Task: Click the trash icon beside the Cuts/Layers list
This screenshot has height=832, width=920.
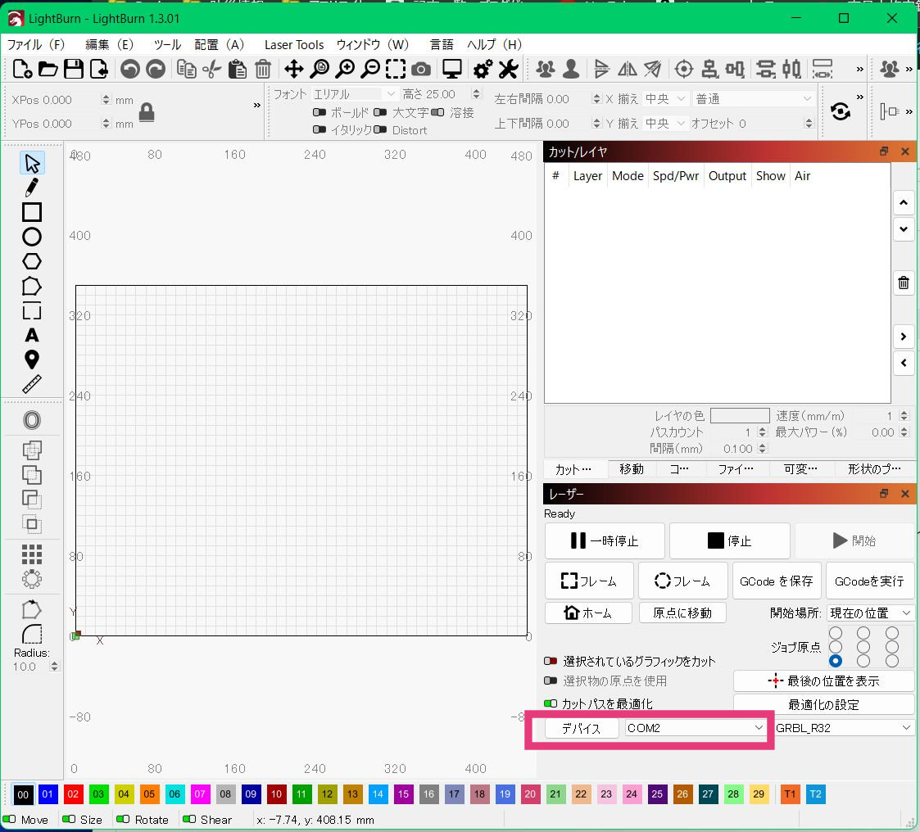Action: 904,283
